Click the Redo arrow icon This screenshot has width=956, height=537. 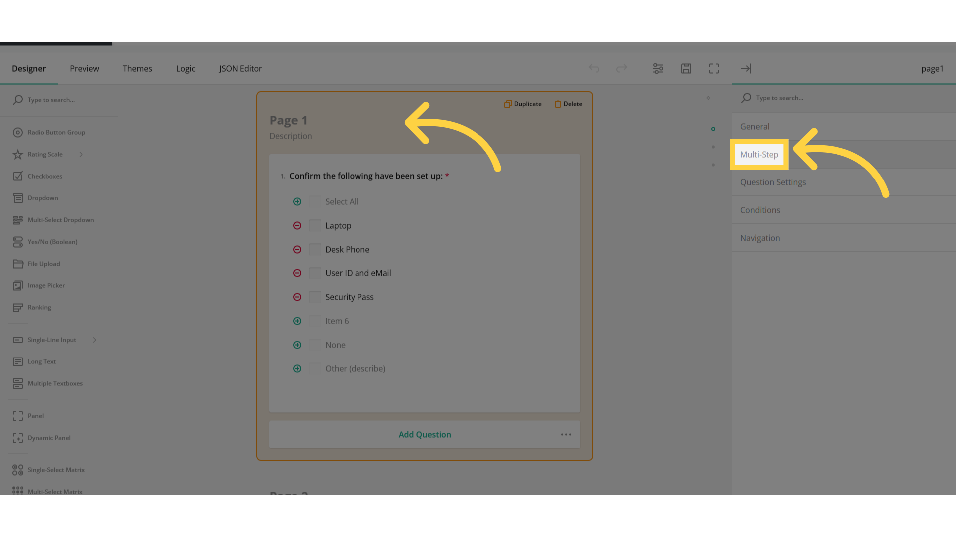click(x=622, y=68)
